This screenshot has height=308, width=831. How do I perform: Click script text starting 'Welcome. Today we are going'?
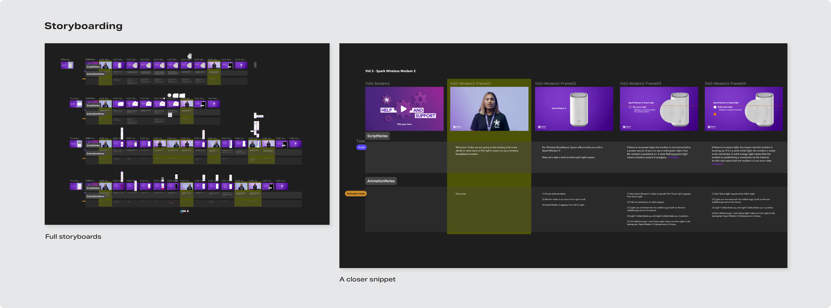coord(487,151)
